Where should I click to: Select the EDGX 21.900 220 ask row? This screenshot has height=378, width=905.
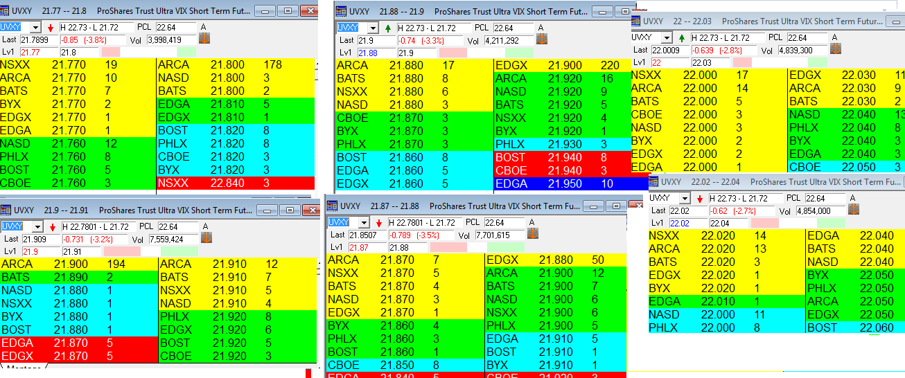[563, 65]
